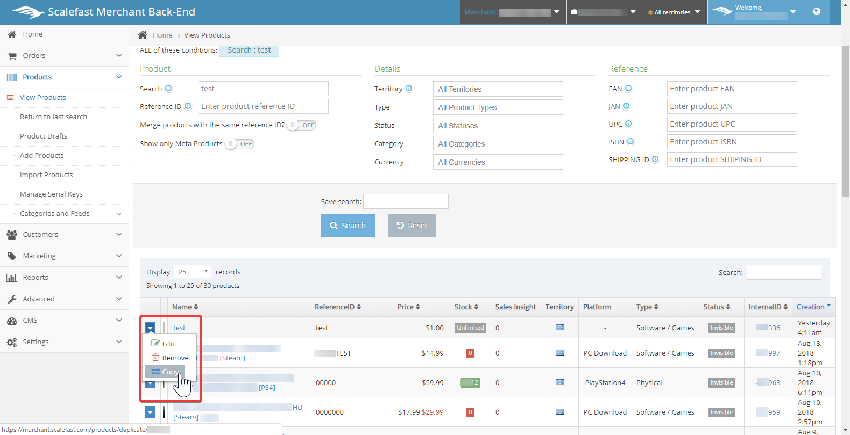Click territory flag icon in test row
Image resolution: width=850 pixels, height=435 pixels.
[559, 328]
